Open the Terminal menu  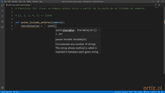pos(35,2)
